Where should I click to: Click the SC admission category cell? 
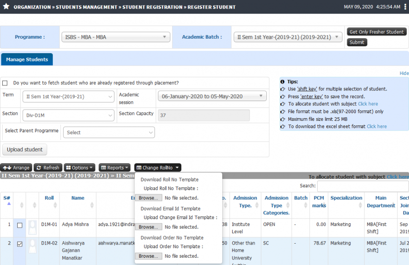[x=266, y=243]
